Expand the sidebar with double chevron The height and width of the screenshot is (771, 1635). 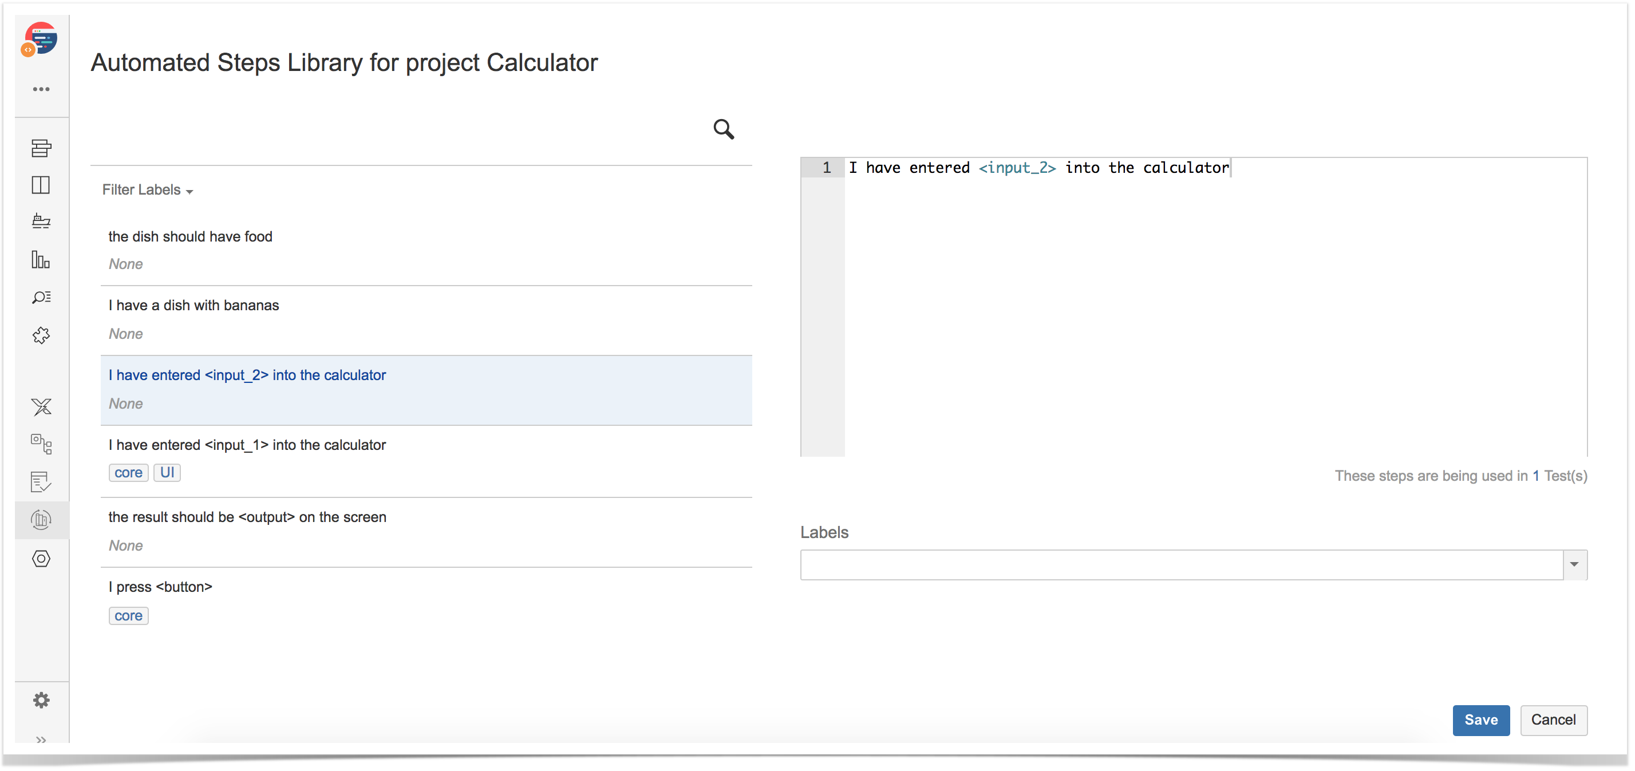pos(41,740)
